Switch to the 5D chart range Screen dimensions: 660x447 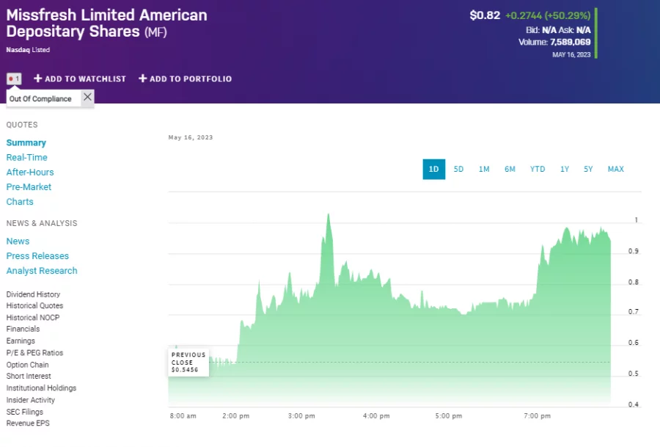point(458,169)
